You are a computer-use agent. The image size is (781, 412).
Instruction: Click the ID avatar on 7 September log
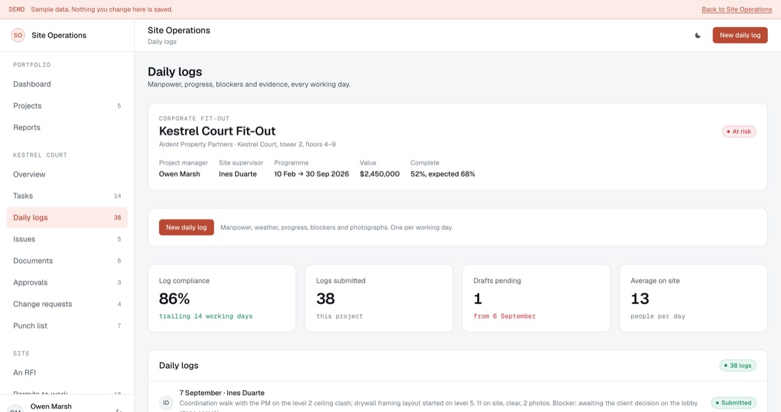click(166, 402)
